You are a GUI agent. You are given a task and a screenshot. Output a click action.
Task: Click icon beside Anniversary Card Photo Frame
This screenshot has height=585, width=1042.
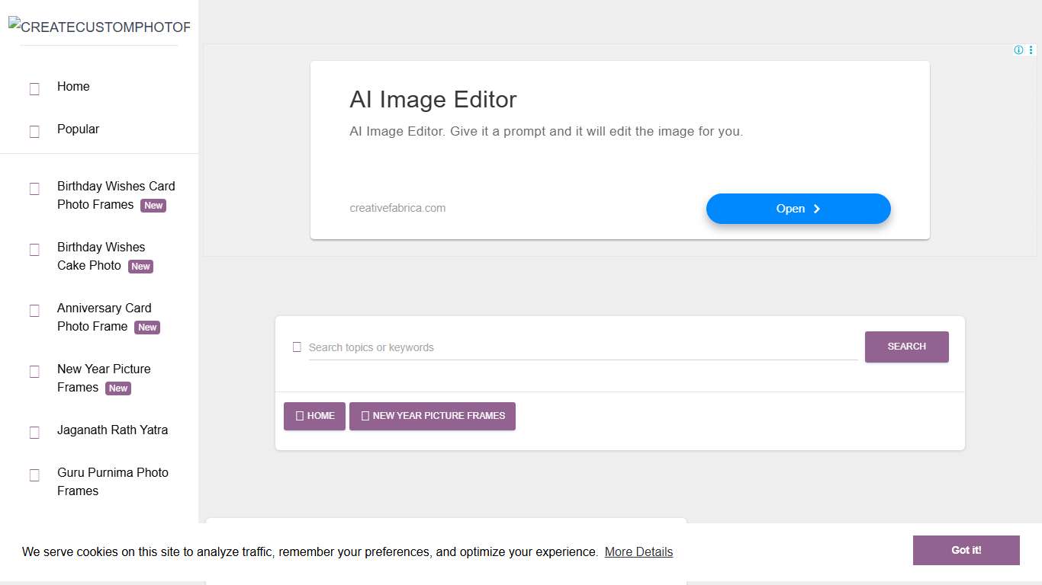[34, 311]
